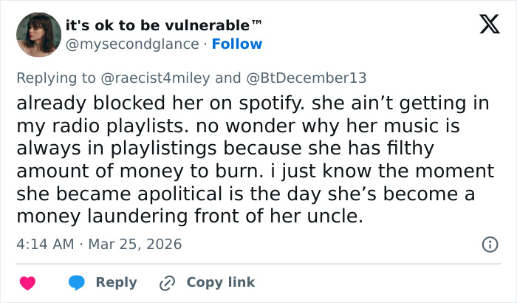Open the "it's ok to be vulnerable" display name
This screenshot has width=517, height=303.
(x=164, y=25)
